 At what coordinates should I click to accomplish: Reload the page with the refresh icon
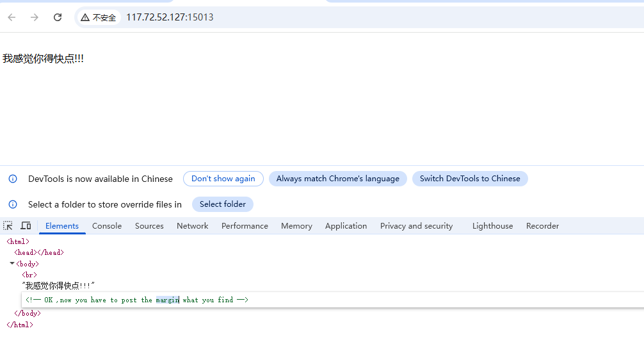(x=58, y=17)
